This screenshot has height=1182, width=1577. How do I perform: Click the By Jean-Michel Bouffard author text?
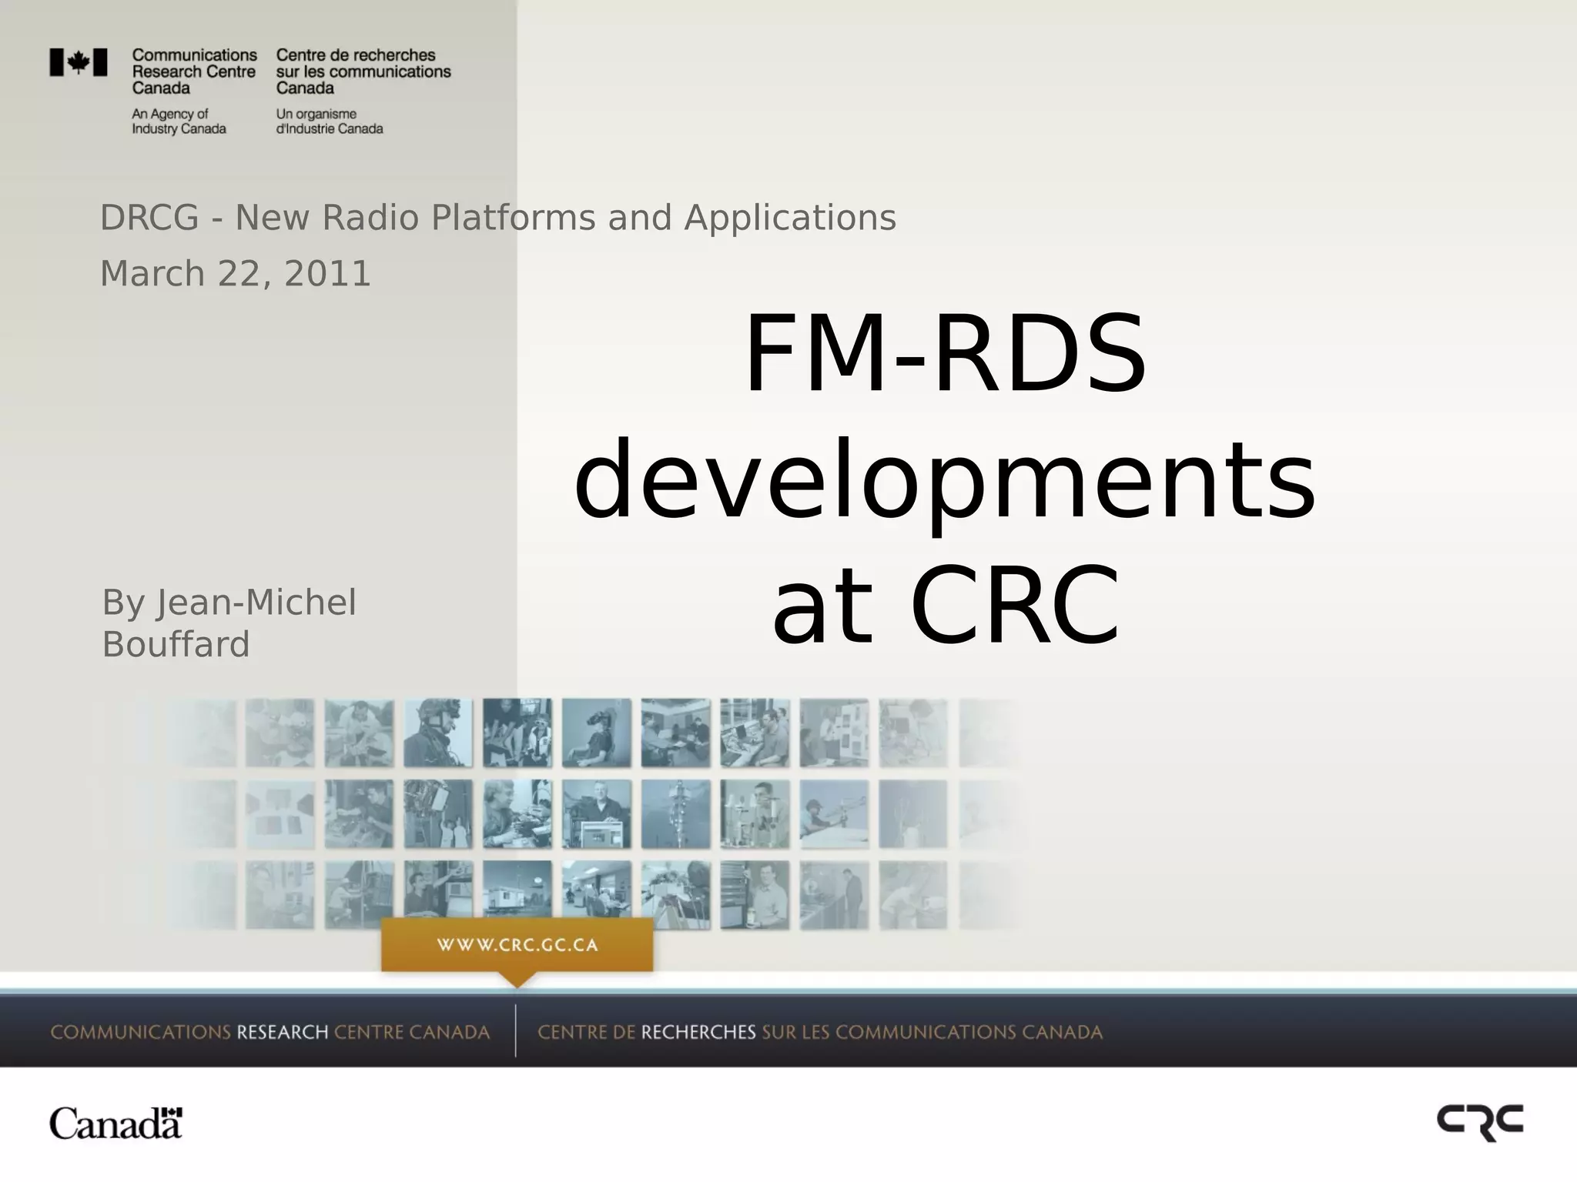coord(229,623)
